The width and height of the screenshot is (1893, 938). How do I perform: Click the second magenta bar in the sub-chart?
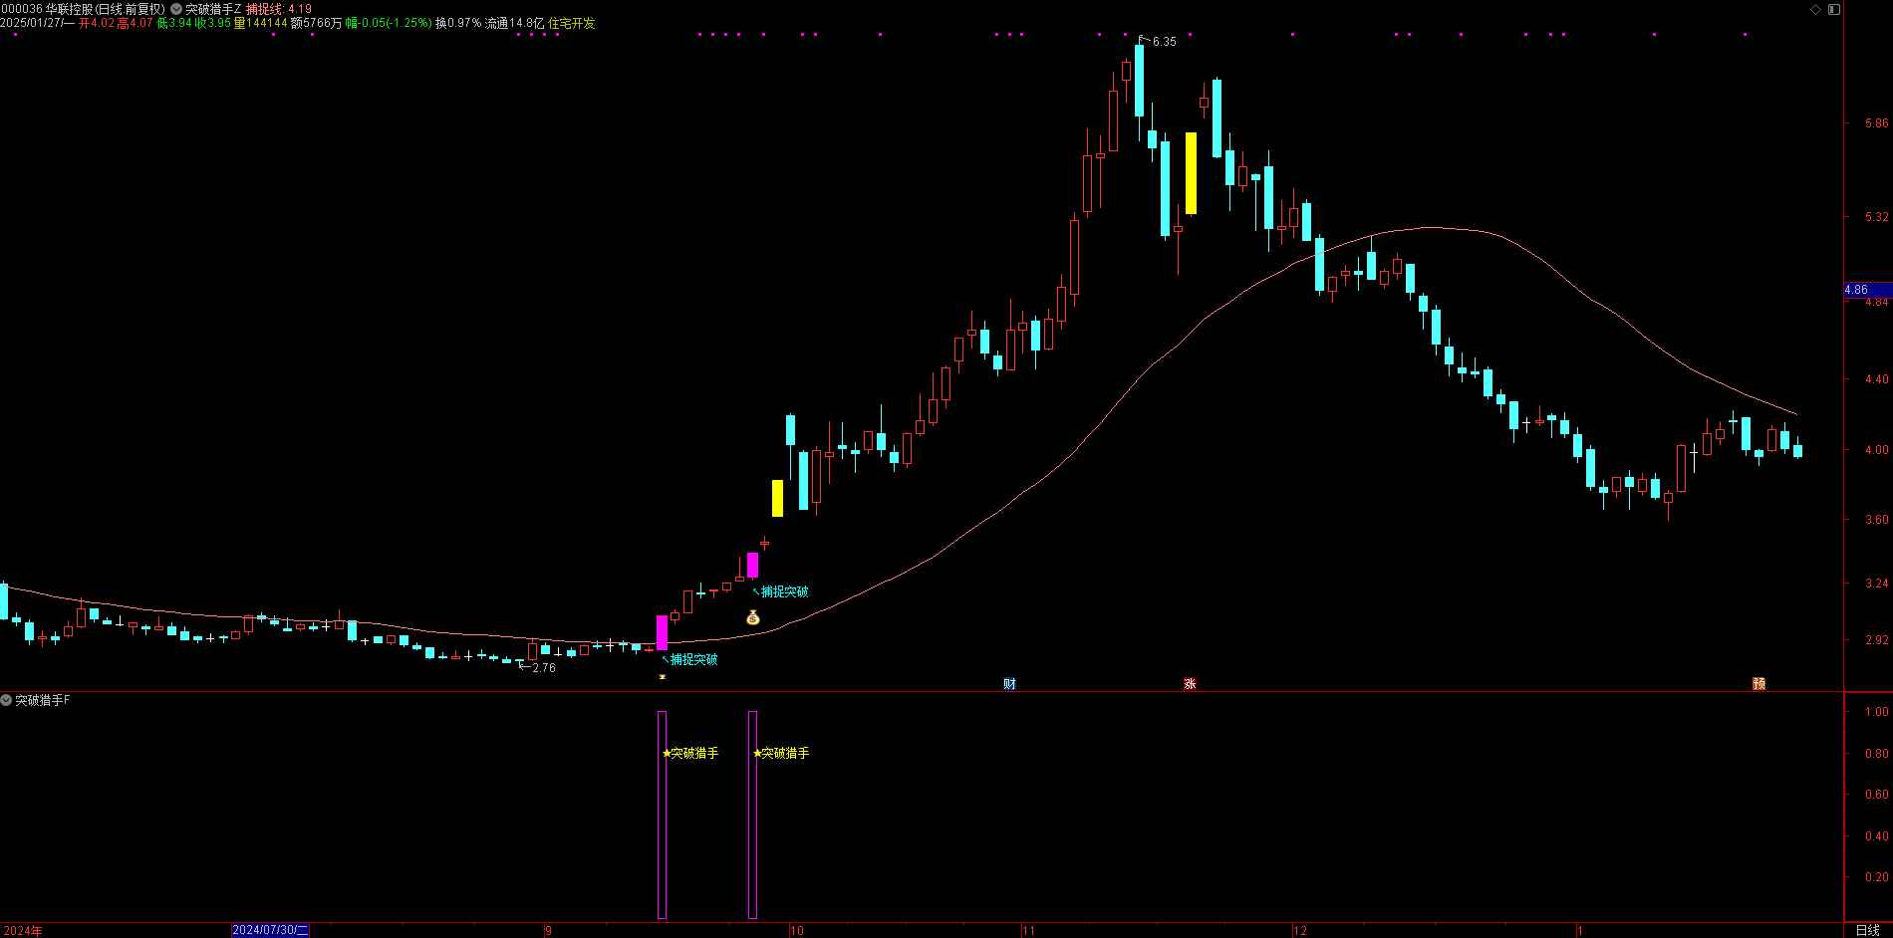tap(753, 815)
